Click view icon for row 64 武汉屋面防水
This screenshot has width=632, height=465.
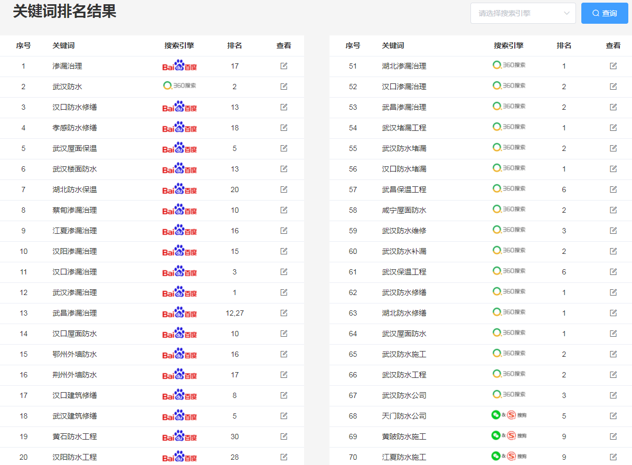(613, 333)
